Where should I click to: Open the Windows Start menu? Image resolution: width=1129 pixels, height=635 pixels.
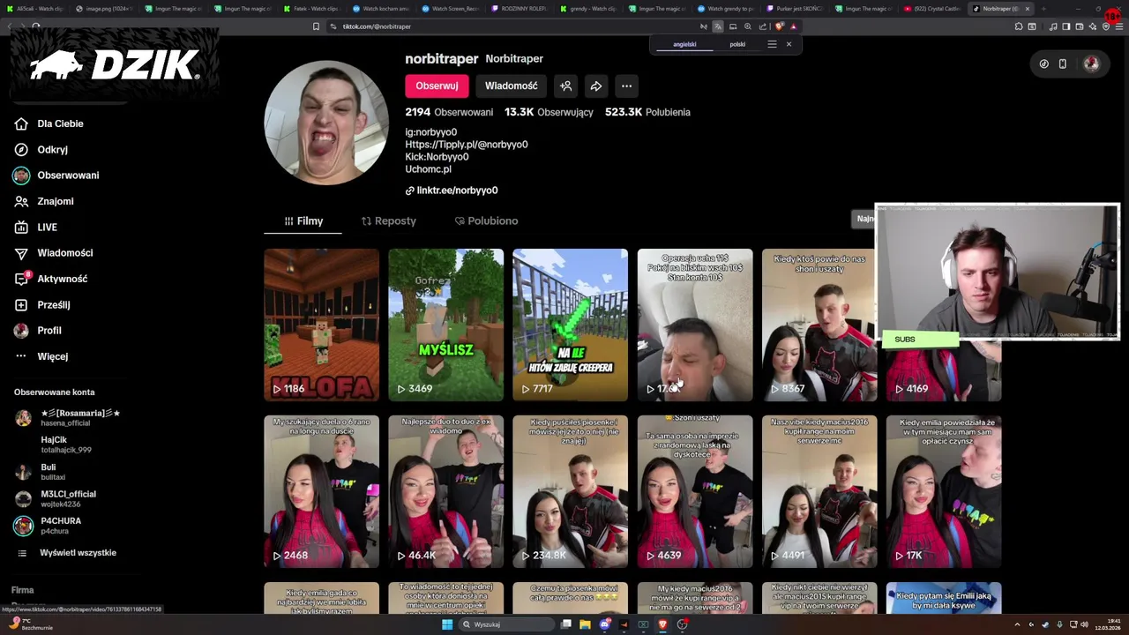tap(447, 624)
